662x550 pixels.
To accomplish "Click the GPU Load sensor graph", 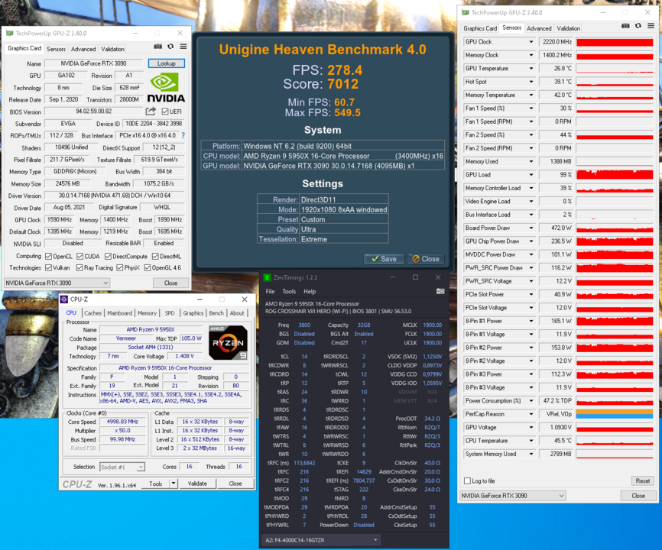I will tap(615, 175).
